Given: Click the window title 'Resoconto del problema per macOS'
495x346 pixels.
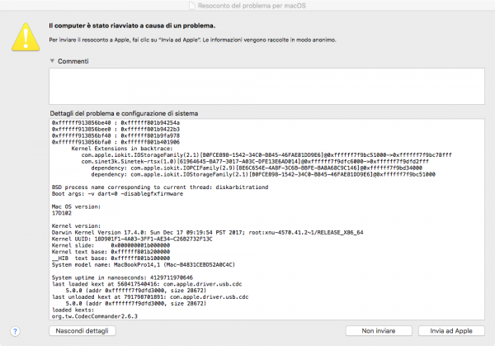Looking at the screenshot, I should coord(252,6).
